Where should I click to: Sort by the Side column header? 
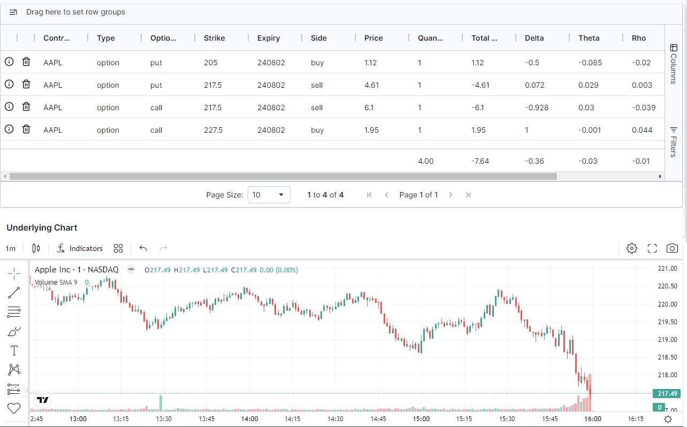point(319,38)
